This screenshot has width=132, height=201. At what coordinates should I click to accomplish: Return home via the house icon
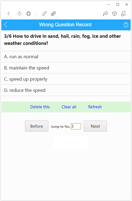126,25
